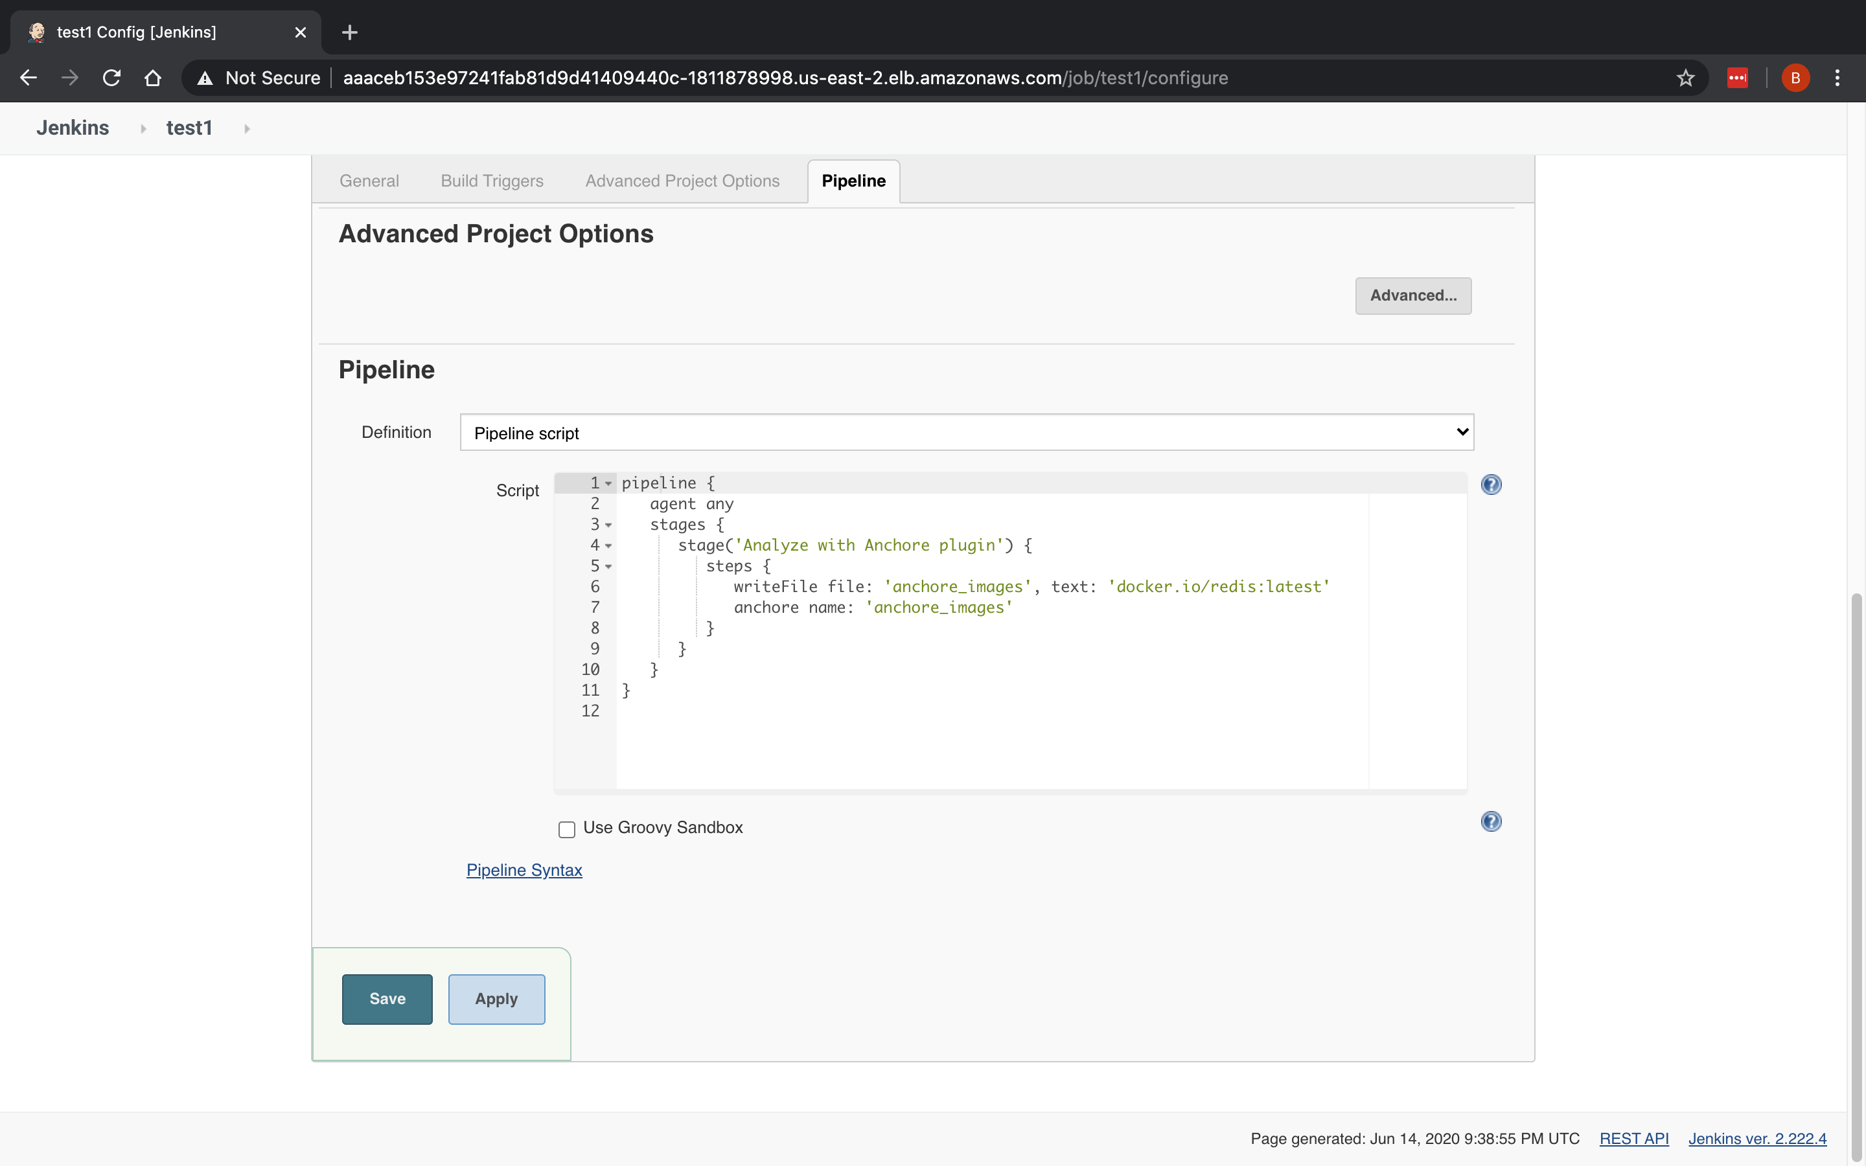Image resolution: width=1866 pixels, height=1166 pixels.
Task: Click the Not Secure warning icon
Action: (205, 78)
